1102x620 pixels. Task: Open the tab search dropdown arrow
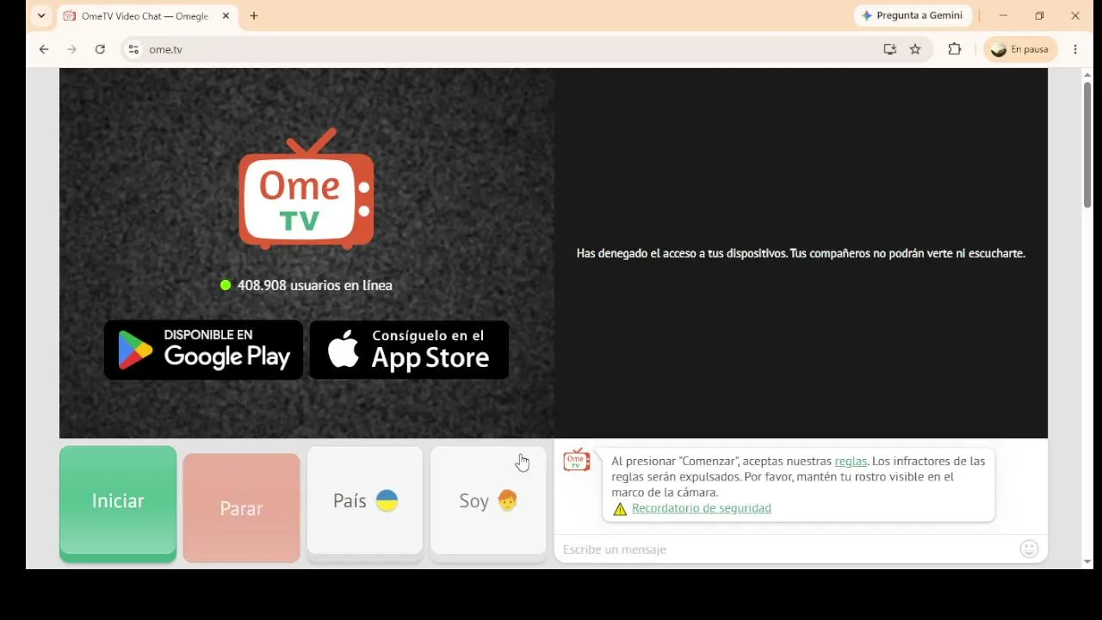click(40, 15)
